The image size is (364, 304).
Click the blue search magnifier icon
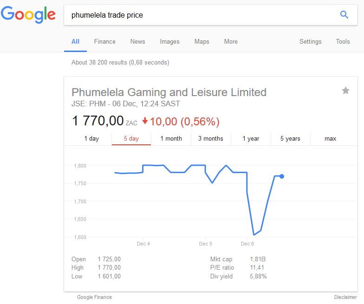point(344,15)
